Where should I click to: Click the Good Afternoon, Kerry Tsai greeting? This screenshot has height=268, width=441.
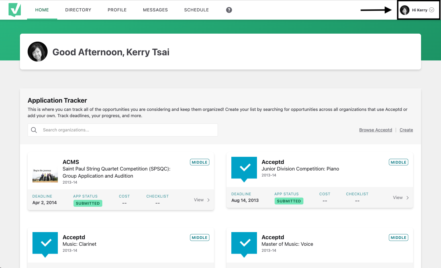(111, 52)
